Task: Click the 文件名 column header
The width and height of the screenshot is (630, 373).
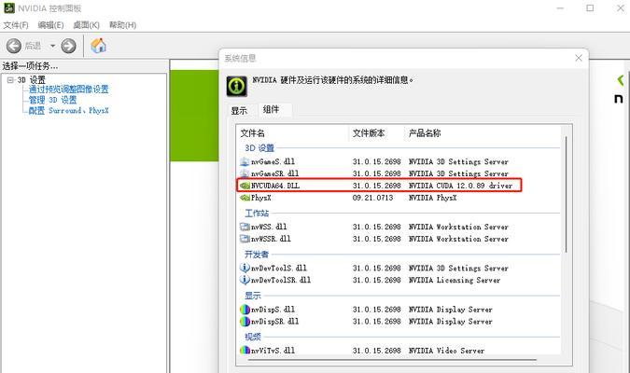Action: (252, 133)
